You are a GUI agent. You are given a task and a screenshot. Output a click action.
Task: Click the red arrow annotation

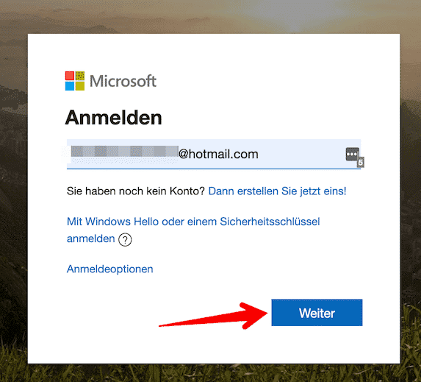point(214,316)
